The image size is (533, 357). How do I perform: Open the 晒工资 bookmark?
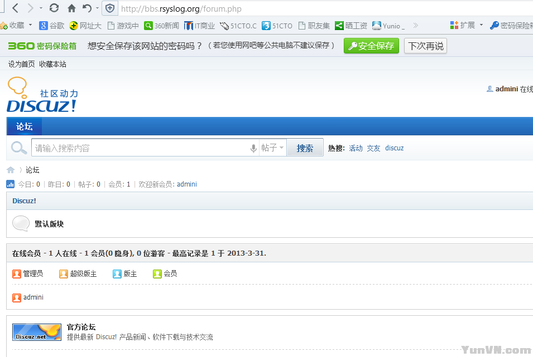pyautogui.click(x=351, y=26)
